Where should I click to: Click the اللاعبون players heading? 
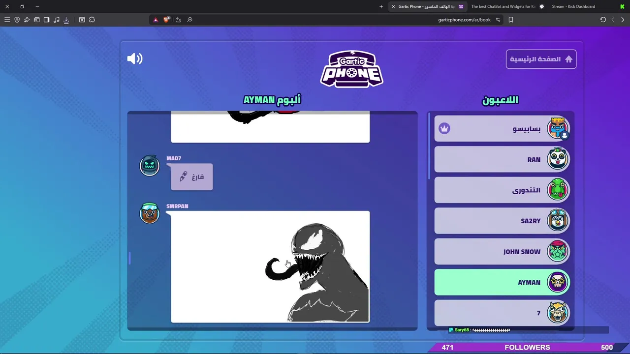point(500,100)
